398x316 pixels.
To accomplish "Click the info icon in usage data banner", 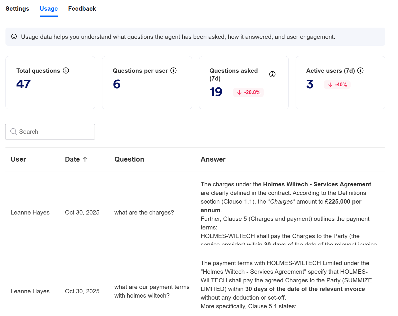I will pyautogui.click(x=14, y=37).
